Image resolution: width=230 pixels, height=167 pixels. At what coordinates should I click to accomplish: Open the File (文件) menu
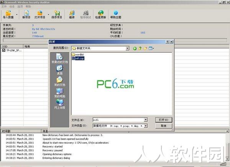4,6
